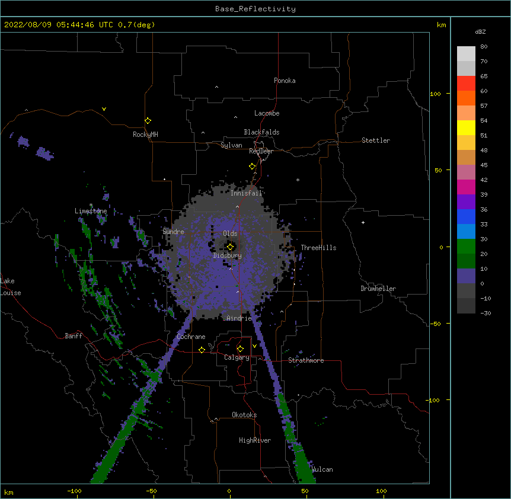This screenshot has width=511, height=499.
Task: Click the asterisk marker above the Limestone label
Action: tap(91, 205)
